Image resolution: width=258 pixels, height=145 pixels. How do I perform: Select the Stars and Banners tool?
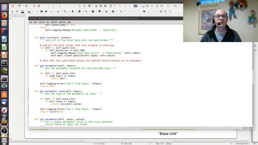pos(106,12)
